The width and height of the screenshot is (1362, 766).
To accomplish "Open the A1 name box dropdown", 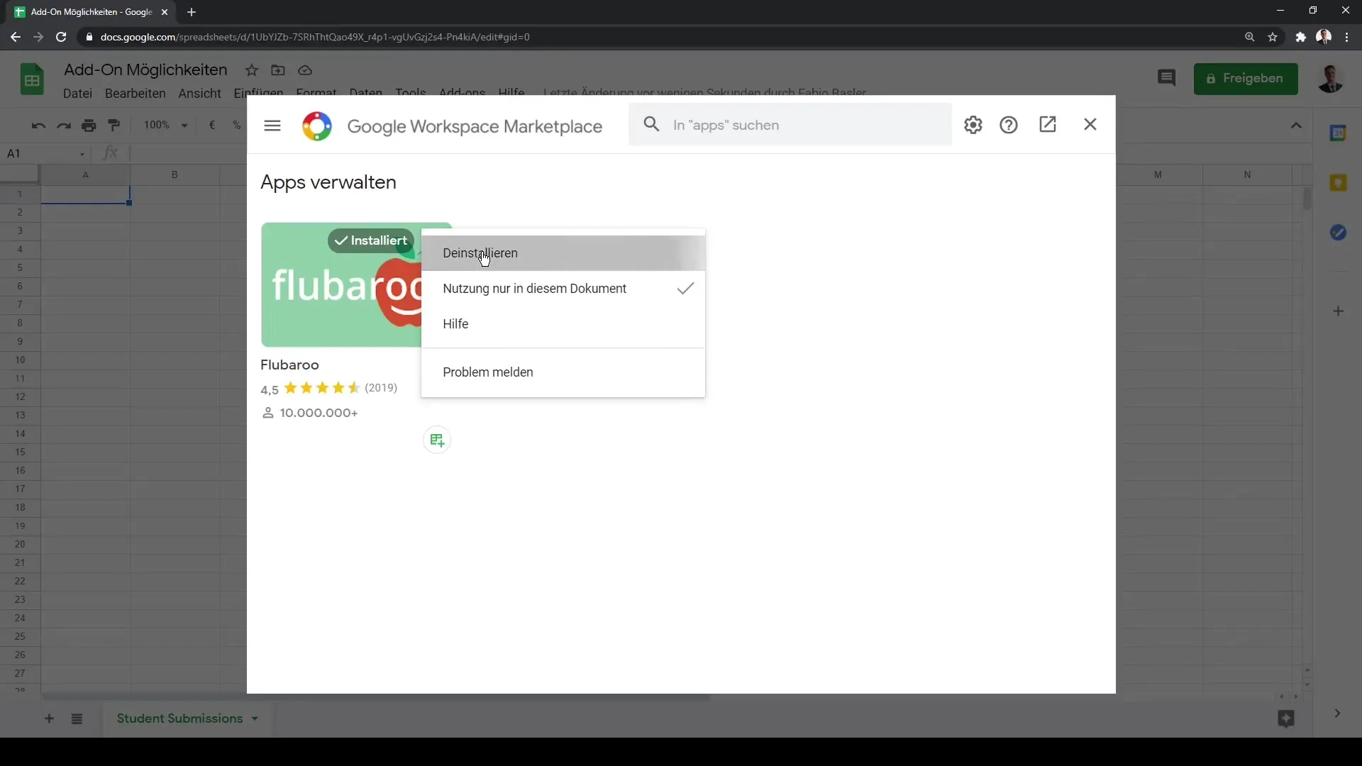I will [x=82, y=154].
